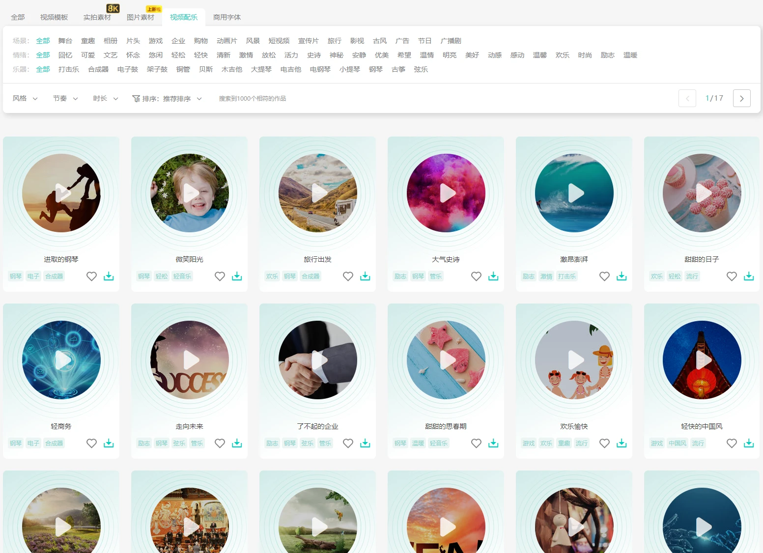Like the track 轻快的中国风 with heart icon
This screenshot has height=553, width=763.
[732, 443]
